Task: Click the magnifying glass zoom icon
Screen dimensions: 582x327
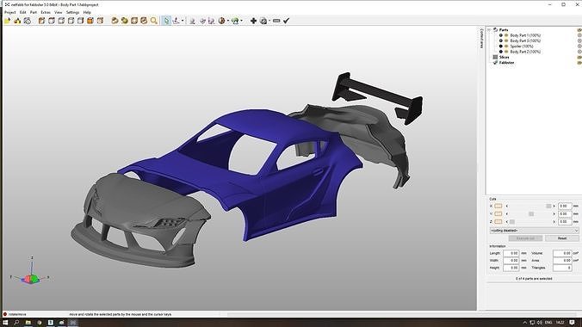Action: pyautogui.click(x=153, y=21)
